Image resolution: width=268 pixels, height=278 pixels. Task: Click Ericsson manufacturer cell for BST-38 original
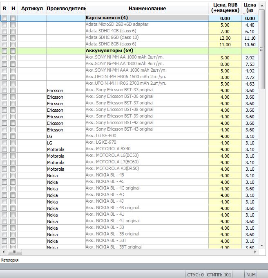pyautogui.click(x=66, y=110)
